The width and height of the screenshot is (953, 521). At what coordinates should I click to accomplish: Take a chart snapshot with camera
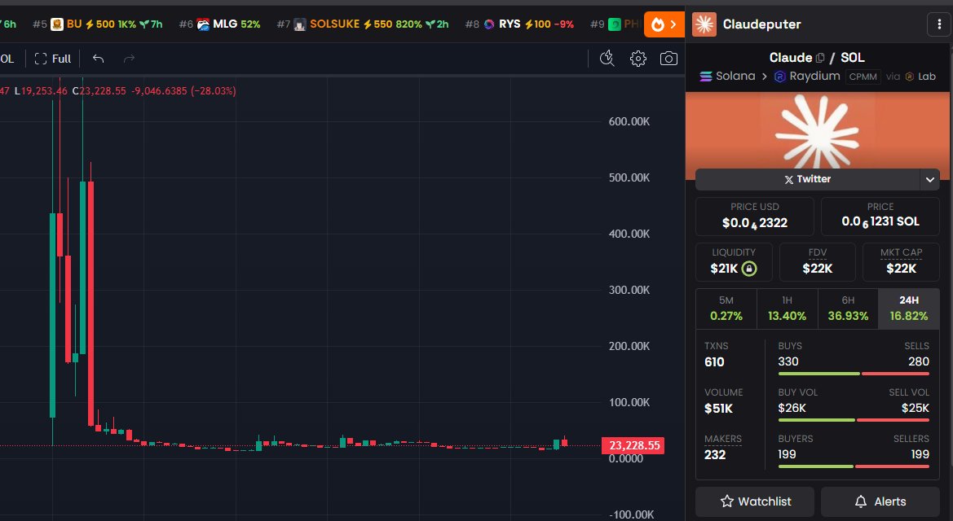[668, 59]
